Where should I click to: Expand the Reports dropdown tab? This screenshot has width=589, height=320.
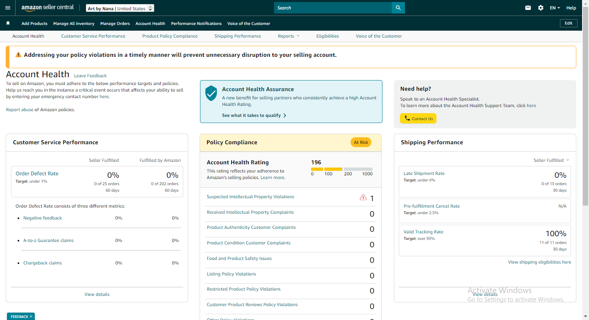[x=289, y=36]
